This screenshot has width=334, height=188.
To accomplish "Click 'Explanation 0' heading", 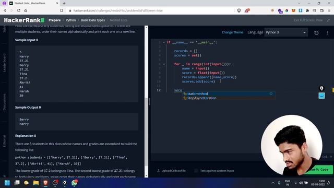I will pos(26,136).
